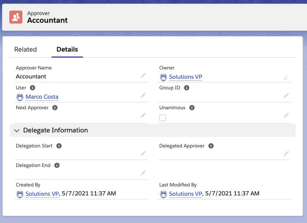The image size is (307, 223).
Task: Edit the Unanimous field pencil icon
Action: coord(286,115)
